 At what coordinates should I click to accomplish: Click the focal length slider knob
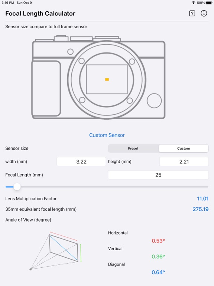17,187
